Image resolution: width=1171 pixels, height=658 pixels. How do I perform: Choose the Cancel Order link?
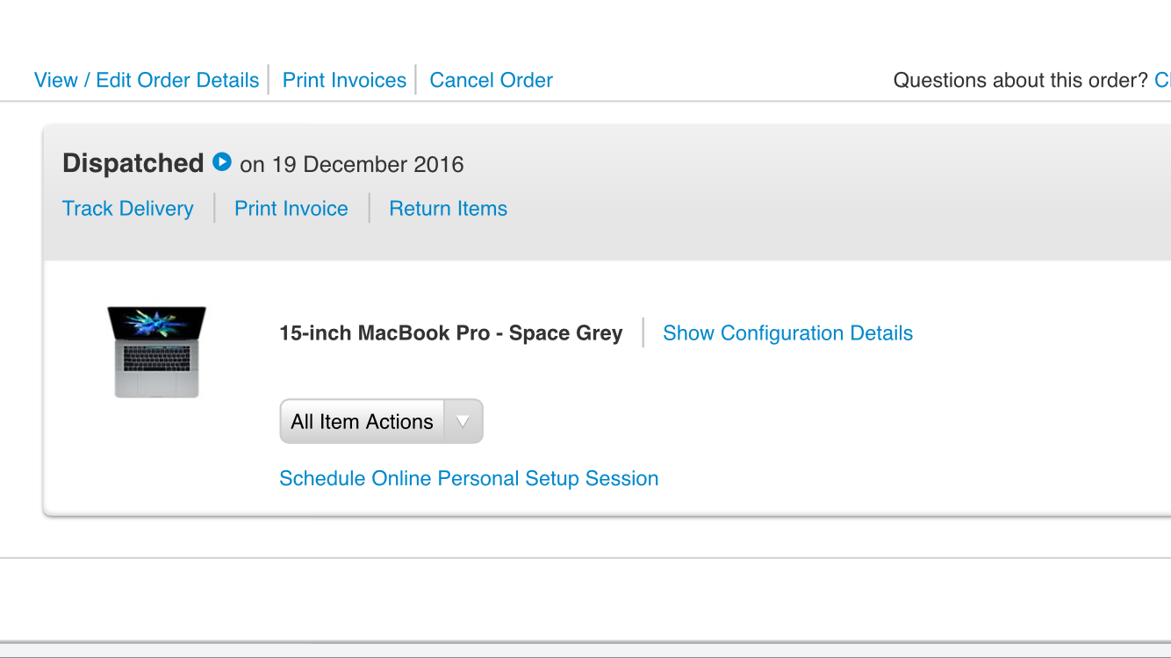tap(491, 80)
